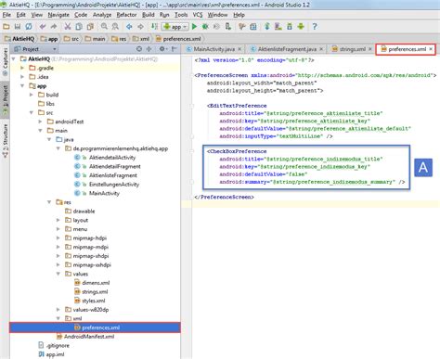This screenshot has height=359, width=440.
Task: Select .gitignore file in project tree
Action: click(58, 345)
